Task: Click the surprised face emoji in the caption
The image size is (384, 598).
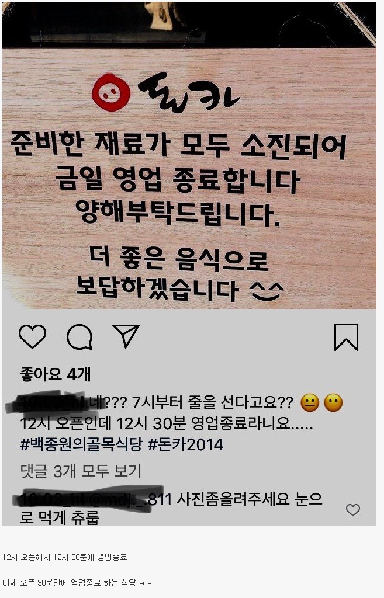Action: click(x=333, y=403)
